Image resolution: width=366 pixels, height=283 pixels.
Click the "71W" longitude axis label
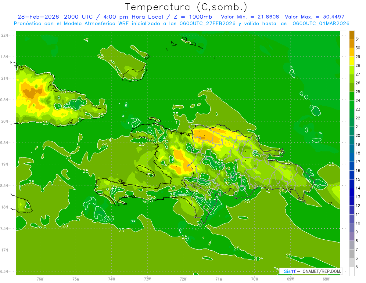pyautogui.click(x=219, y=279)
